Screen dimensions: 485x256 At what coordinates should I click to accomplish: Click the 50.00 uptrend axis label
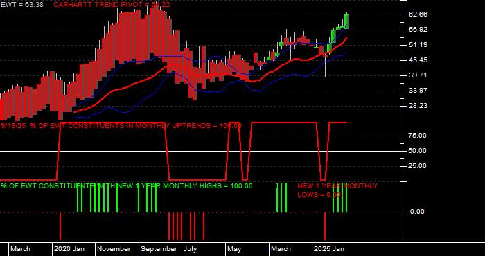click(x=418, y=151)
